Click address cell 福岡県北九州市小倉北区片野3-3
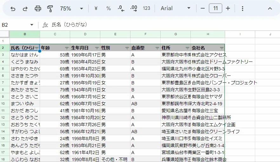Screen dimensions: 280x162 [176, 69]
